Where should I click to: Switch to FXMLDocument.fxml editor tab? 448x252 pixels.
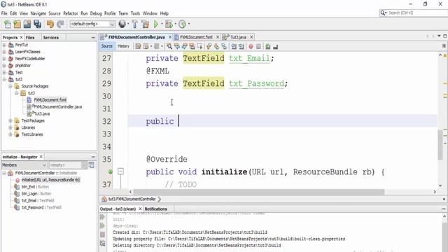coord(196,37)
